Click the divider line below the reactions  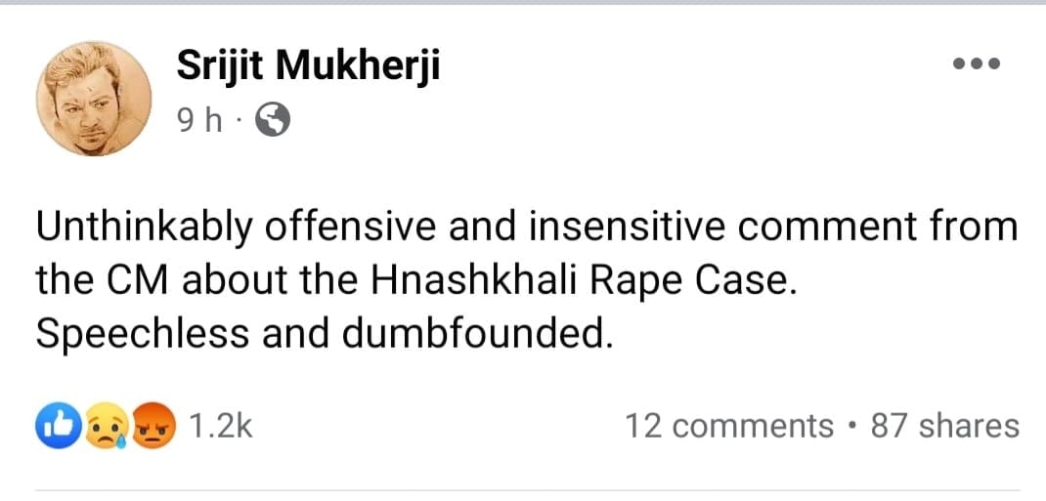tap(528, 490)
